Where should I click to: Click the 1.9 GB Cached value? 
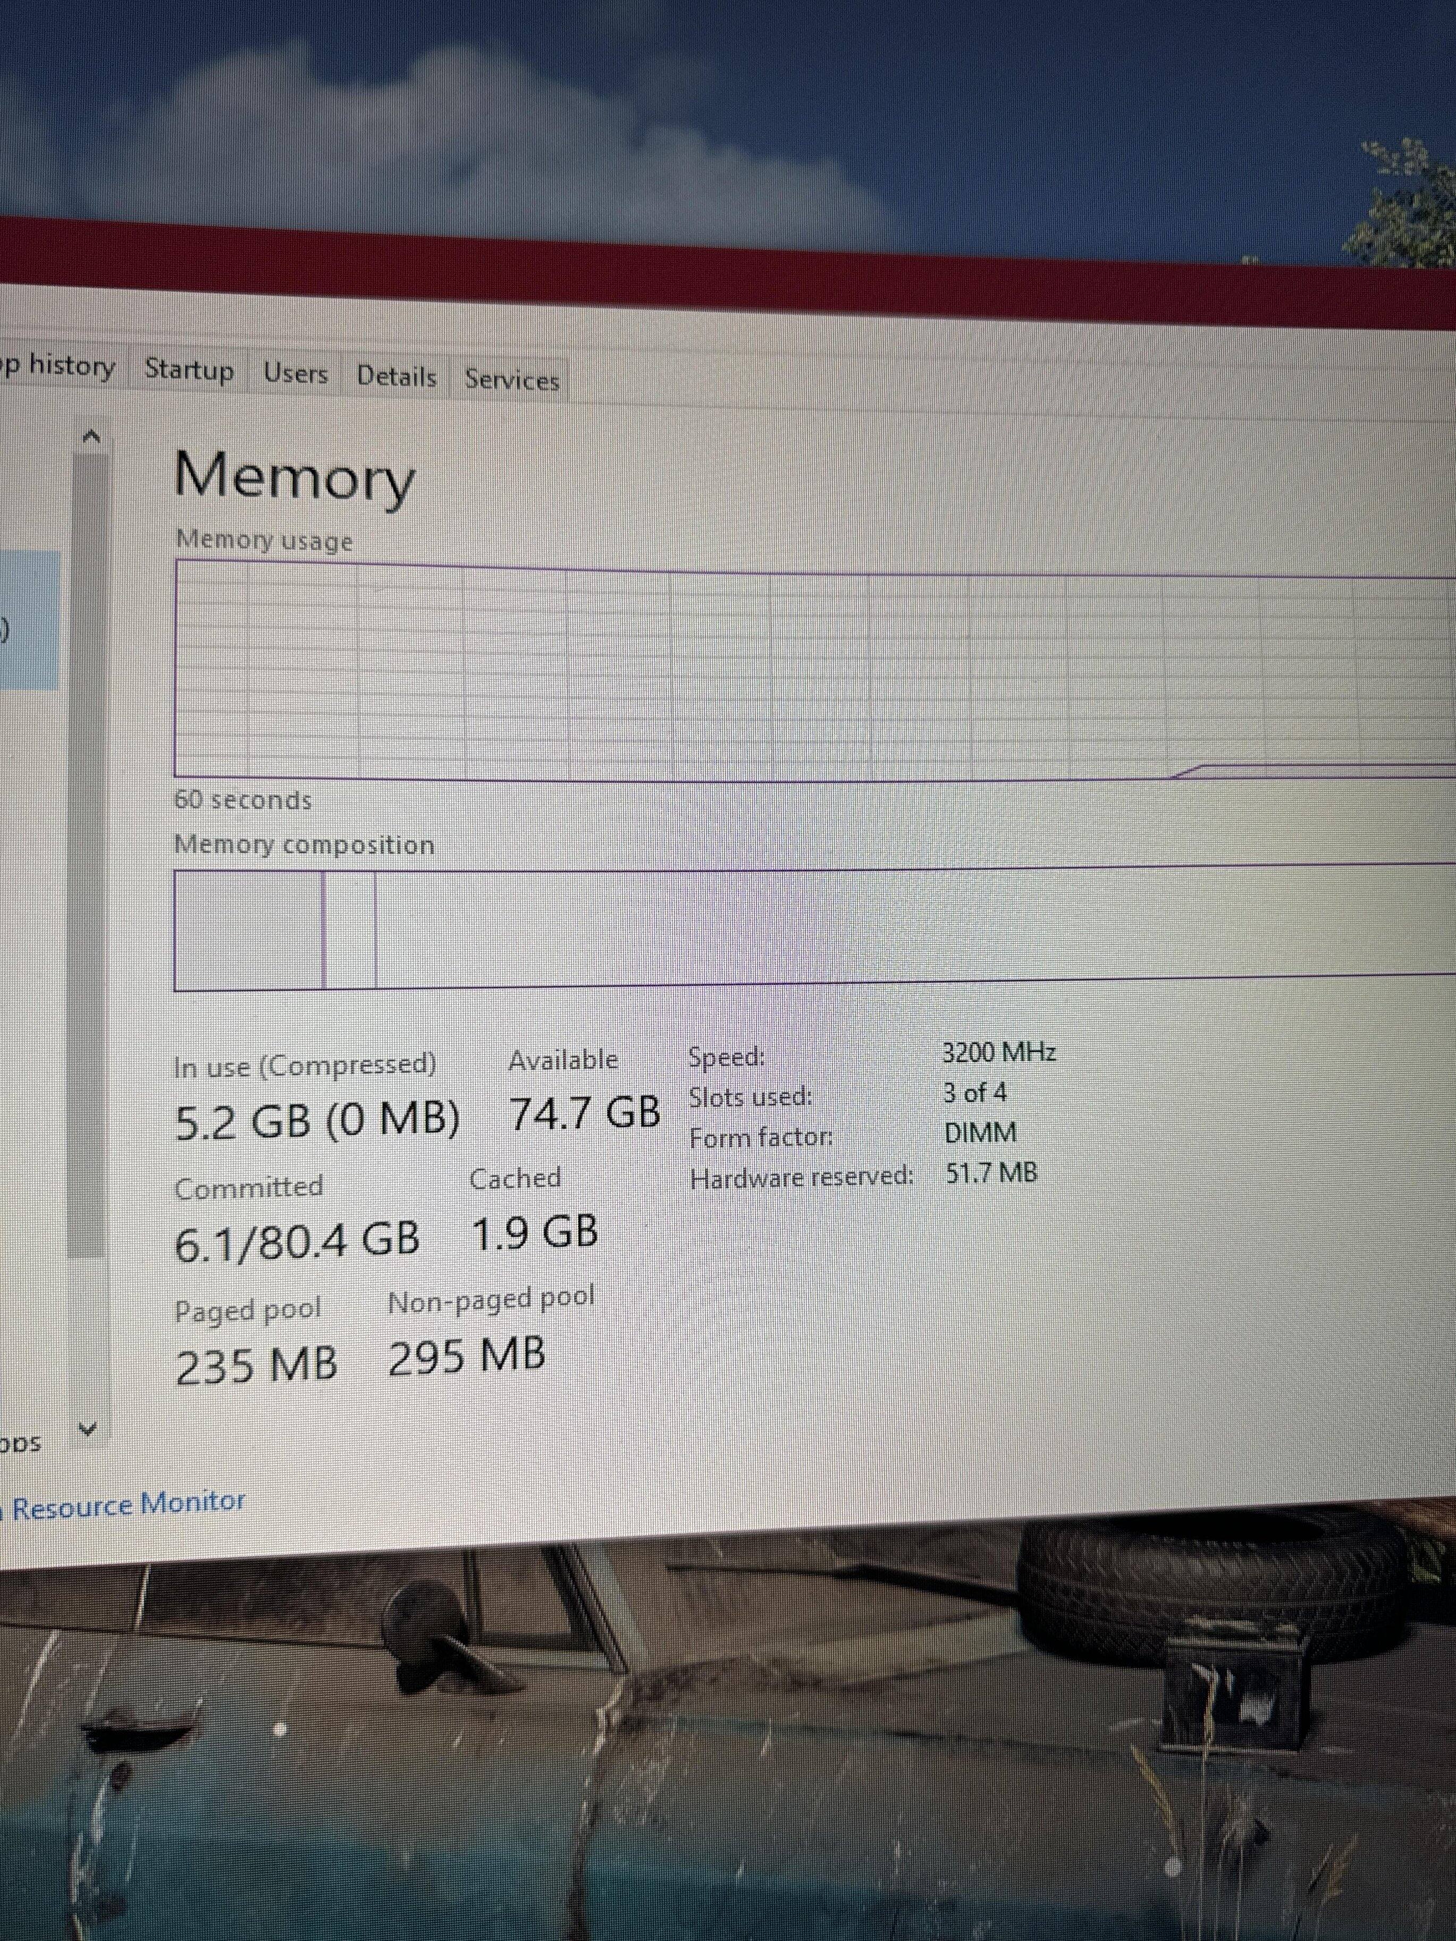tap(534, 1233)
